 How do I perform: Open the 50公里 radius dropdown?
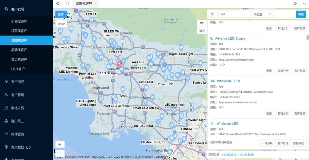pyautogui.click(x=262, y=14)
